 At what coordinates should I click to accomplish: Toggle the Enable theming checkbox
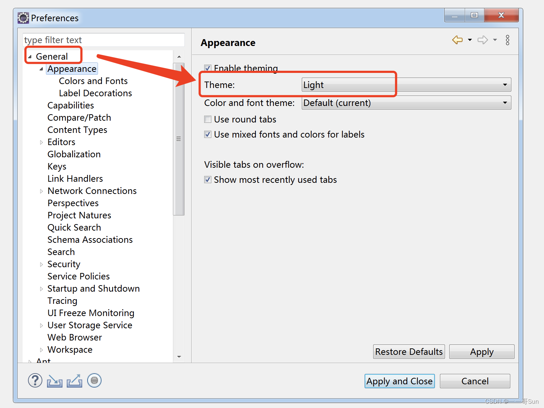tap(208, 68)
